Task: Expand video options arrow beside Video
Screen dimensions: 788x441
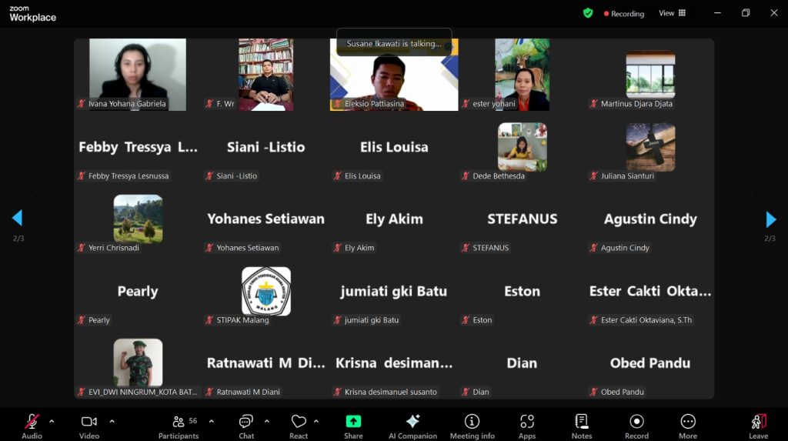Action: 112,421
